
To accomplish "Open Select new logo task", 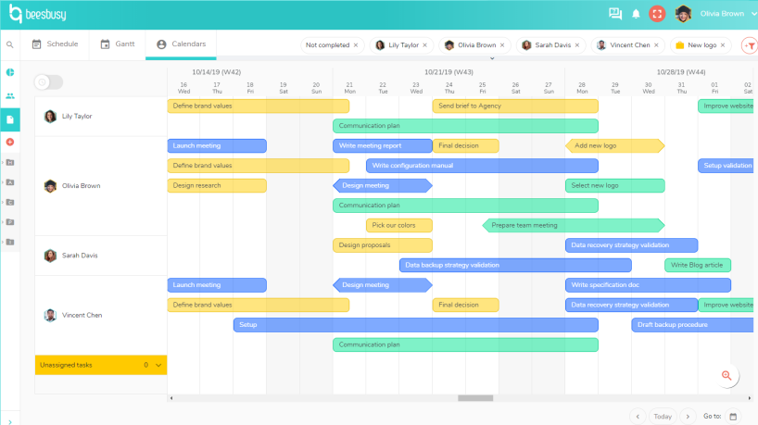I will point(615,185).
